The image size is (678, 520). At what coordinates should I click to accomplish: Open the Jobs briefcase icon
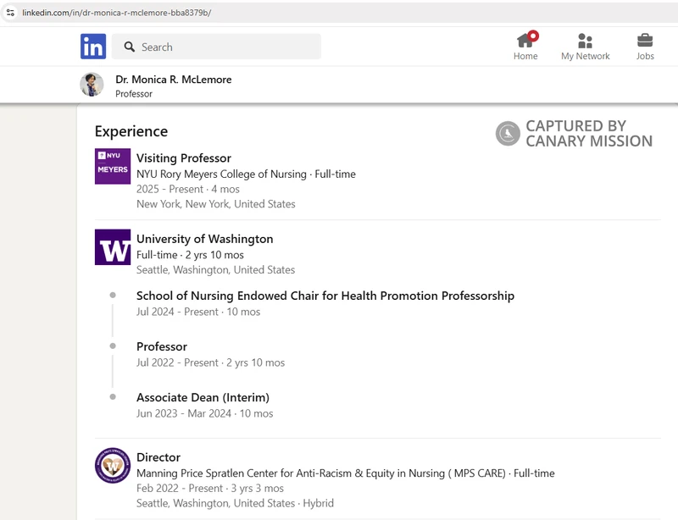645,40
